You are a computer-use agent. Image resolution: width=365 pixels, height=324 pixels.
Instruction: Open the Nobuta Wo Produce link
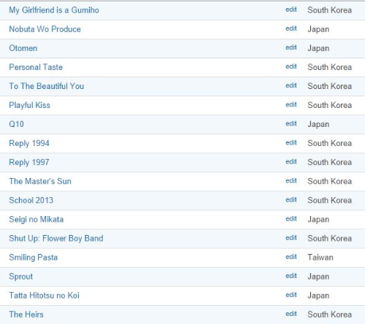[45, 29]
